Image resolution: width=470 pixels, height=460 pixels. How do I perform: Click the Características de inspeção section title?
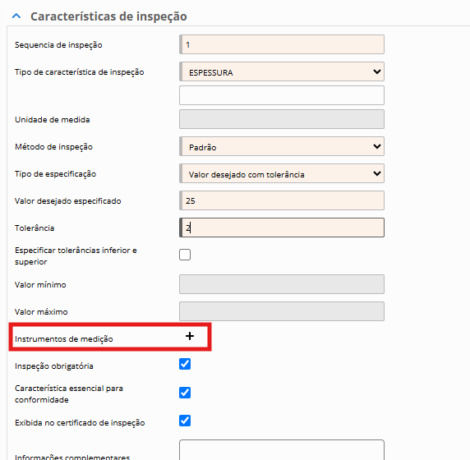coord(108,16)
